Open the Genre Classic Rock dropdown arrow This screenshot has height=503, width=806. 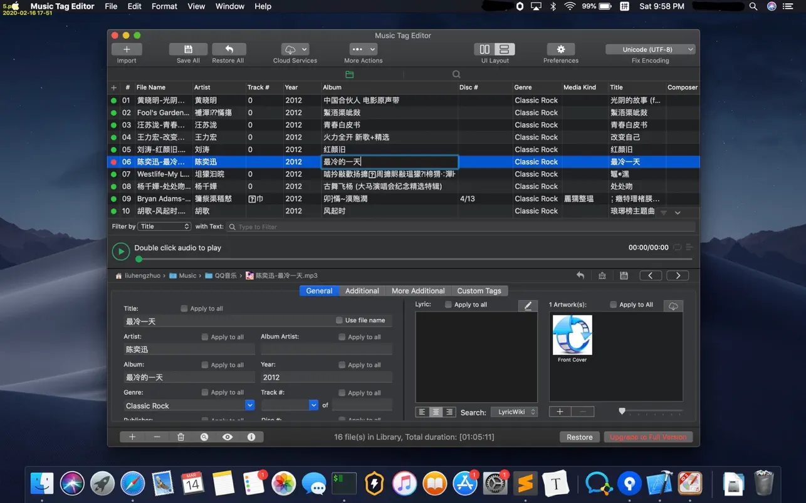[x=249, y=405]
